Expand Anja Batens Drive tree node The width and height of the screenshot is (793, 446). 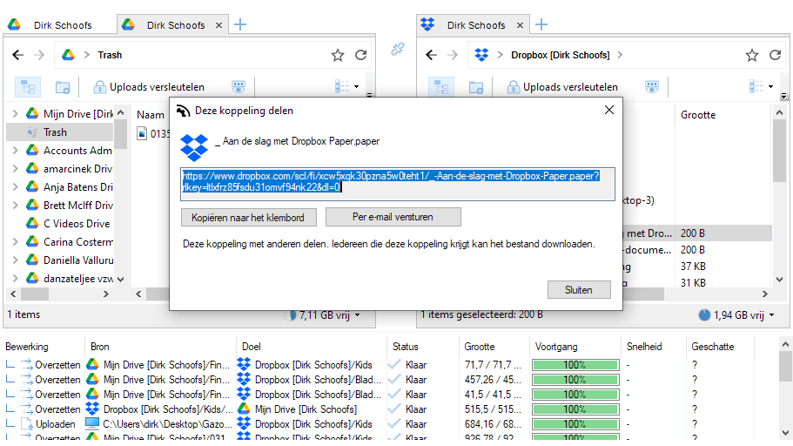[15, 186]
